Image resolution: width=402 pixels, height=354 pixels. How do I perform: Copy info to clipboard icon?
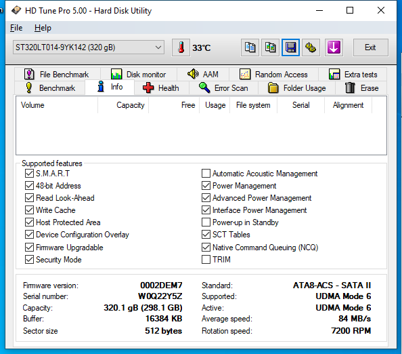[250, 47]
